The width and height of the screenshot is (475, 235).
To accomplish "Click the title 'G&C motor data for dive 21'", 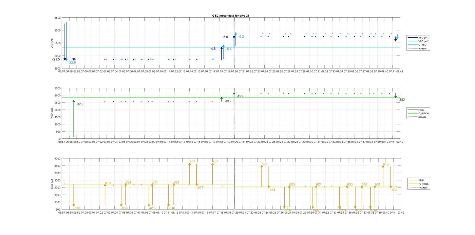I will click(231, 16).
